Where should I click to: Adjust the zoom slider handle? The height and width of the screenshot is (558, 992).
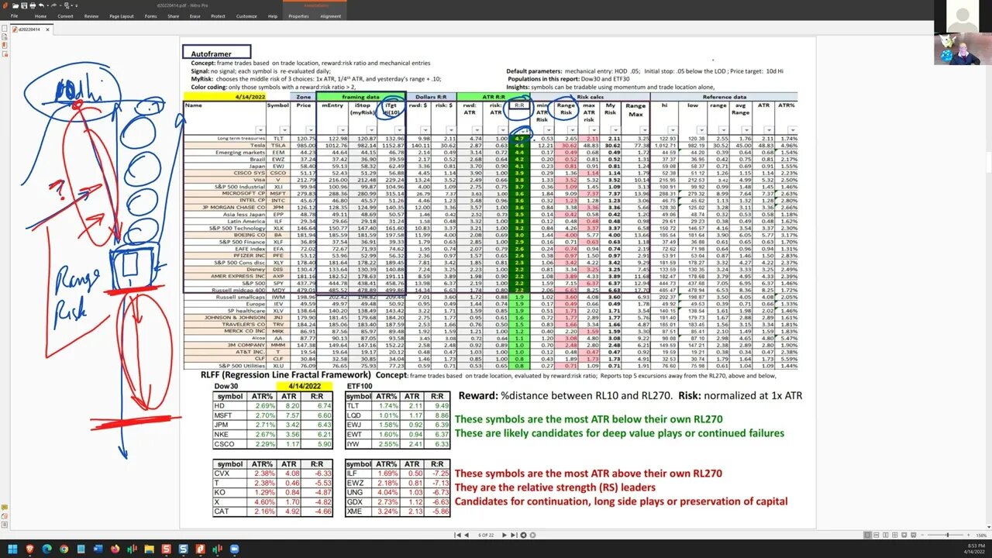pos(948,535)
